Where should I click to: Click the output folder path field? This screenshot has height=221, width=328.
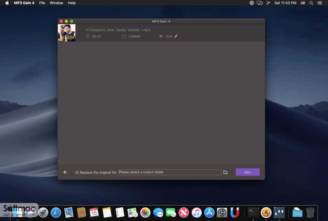[170, 172]
